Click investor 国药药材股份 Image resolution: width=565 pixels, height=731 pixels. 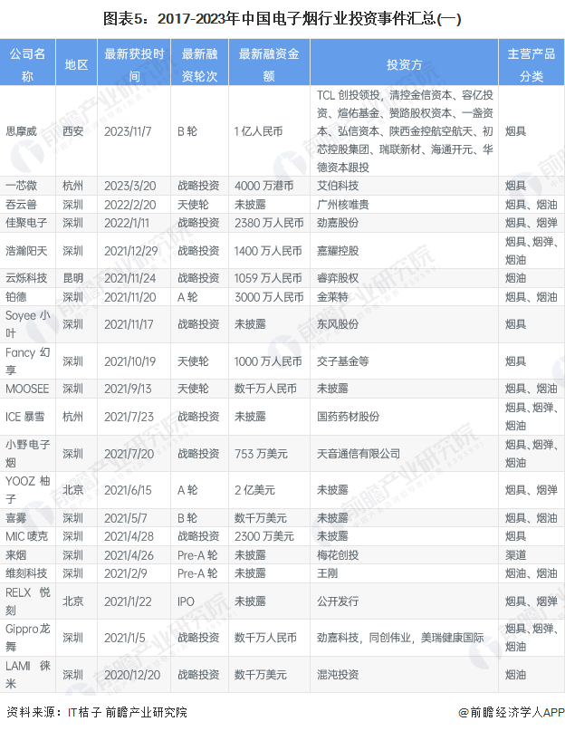tap(348, 417)
